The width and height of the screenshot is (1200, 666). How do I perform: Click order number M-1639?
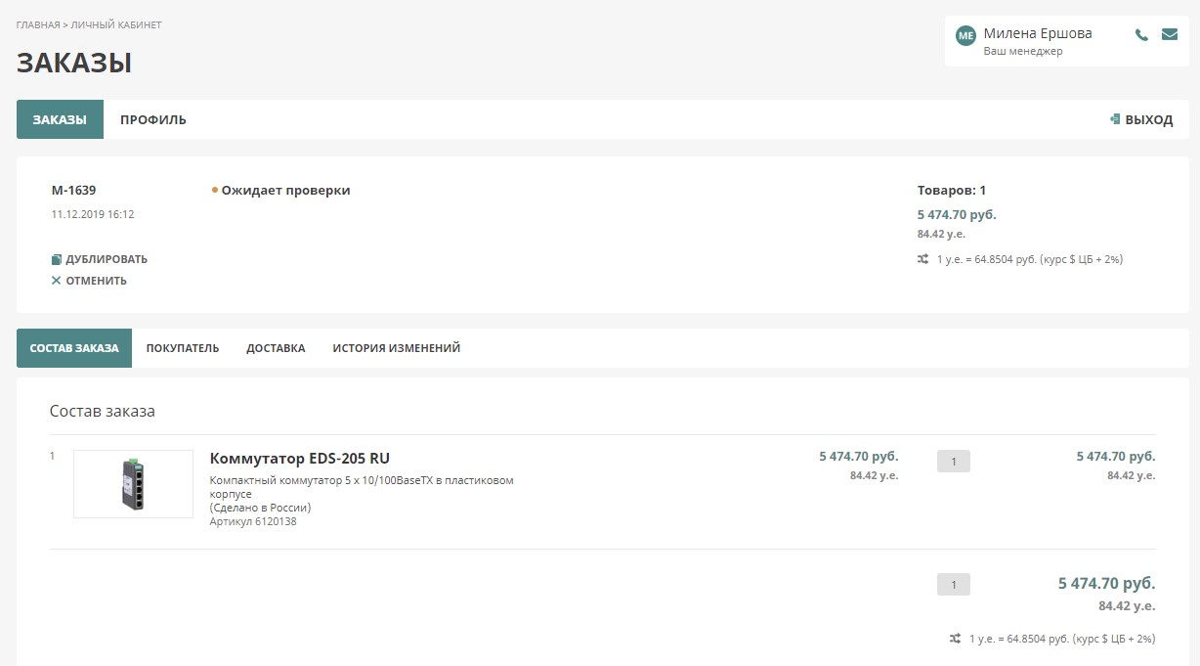point(73,191)
